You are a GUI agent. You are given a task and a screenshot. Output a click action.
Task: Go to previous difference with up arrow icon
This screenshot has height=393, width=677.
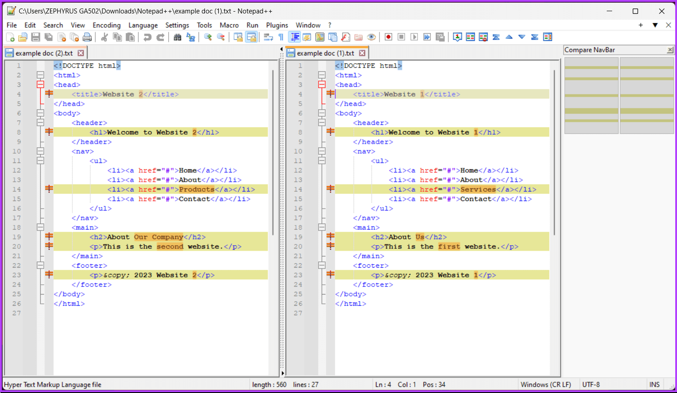click(x=509, y=37)
